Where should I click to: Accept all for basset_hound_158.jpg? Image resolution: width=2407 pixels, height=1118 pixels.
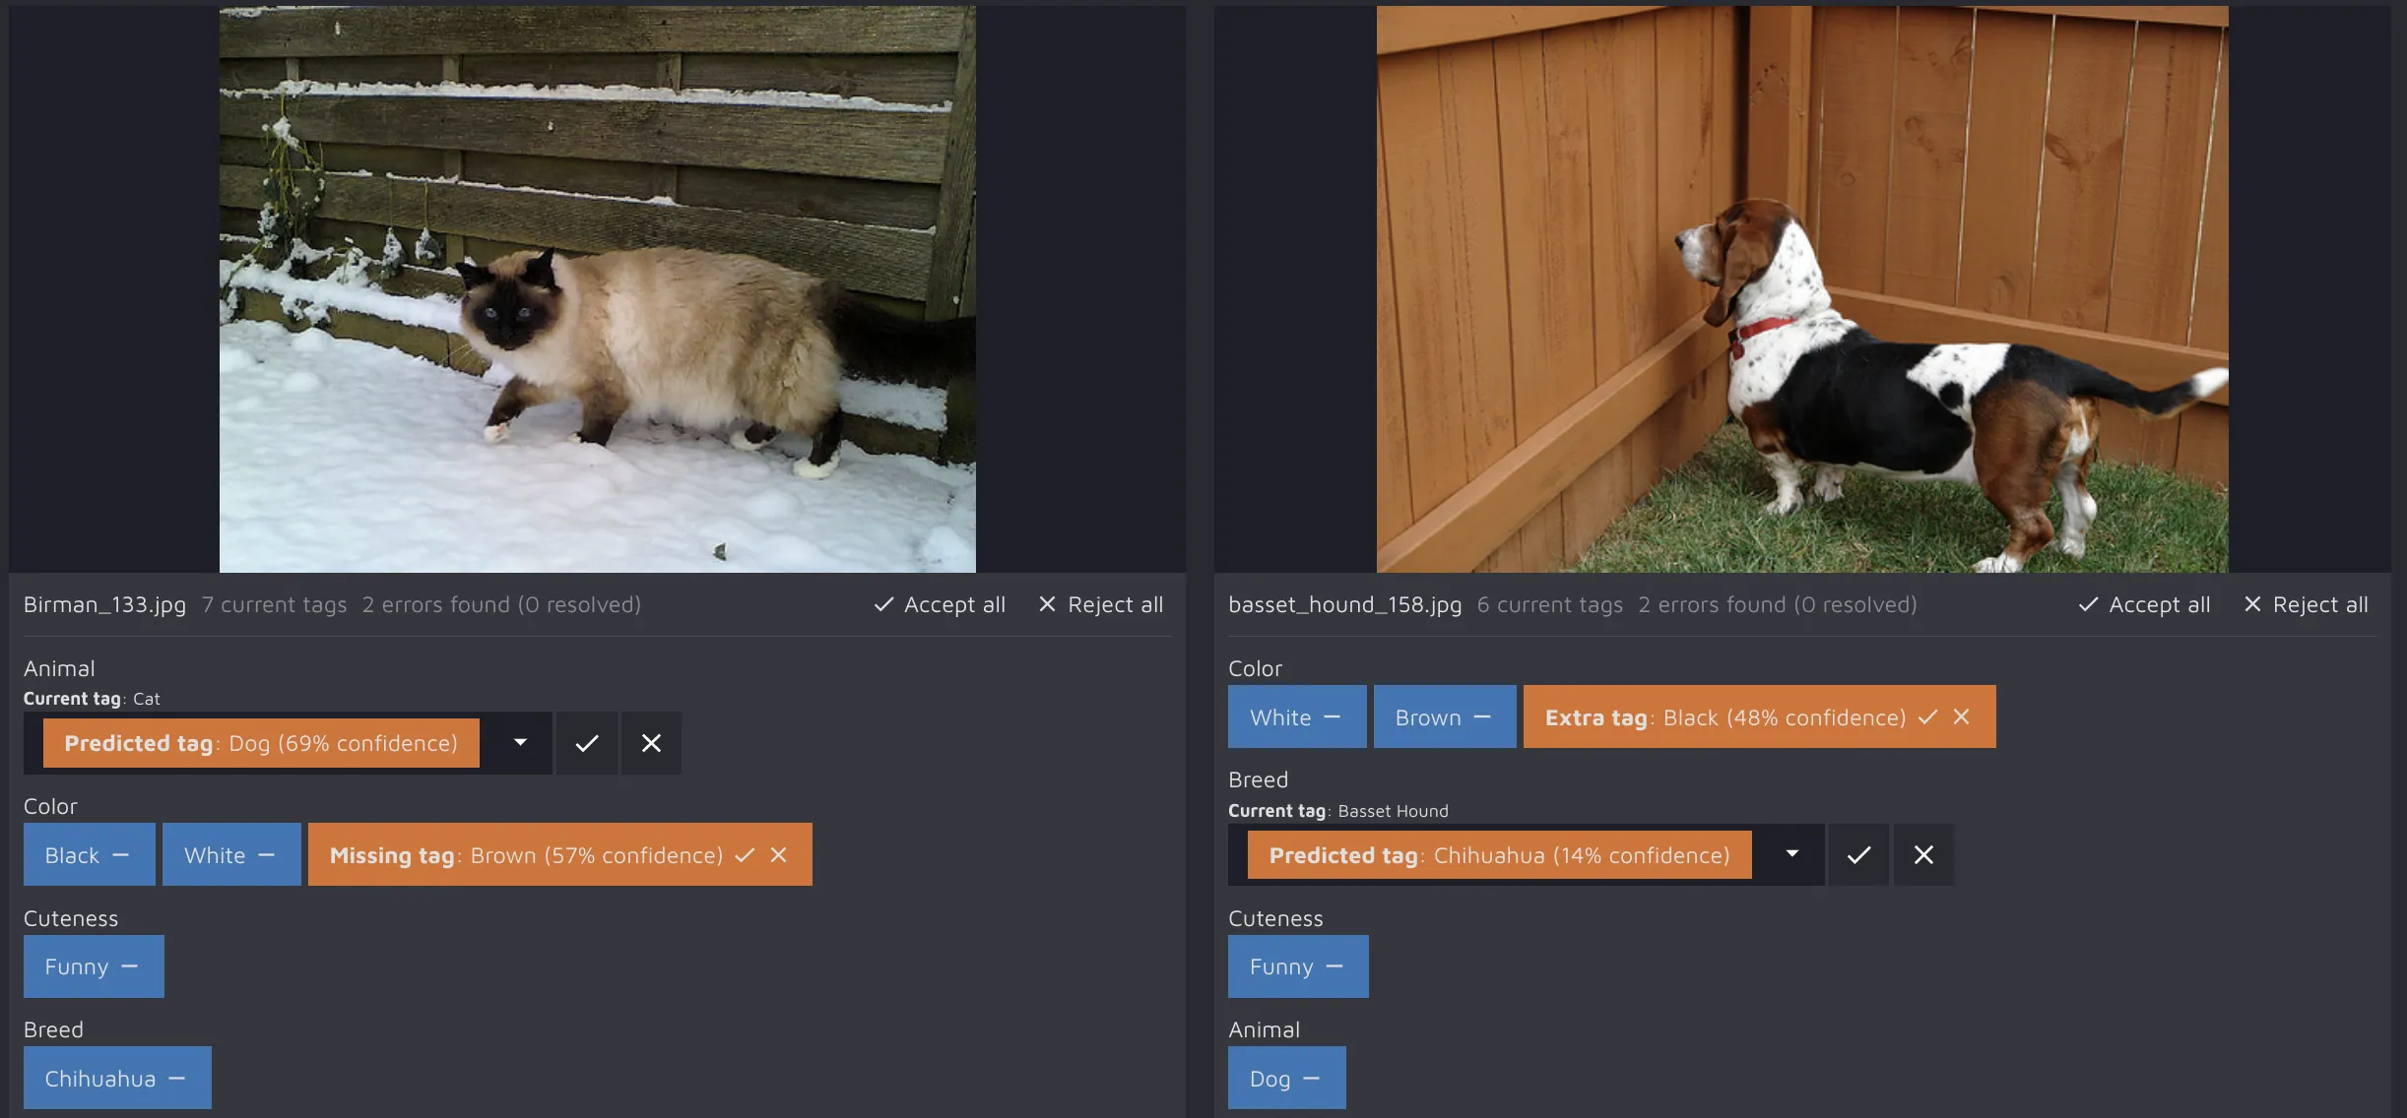(x=2144, y=604)
